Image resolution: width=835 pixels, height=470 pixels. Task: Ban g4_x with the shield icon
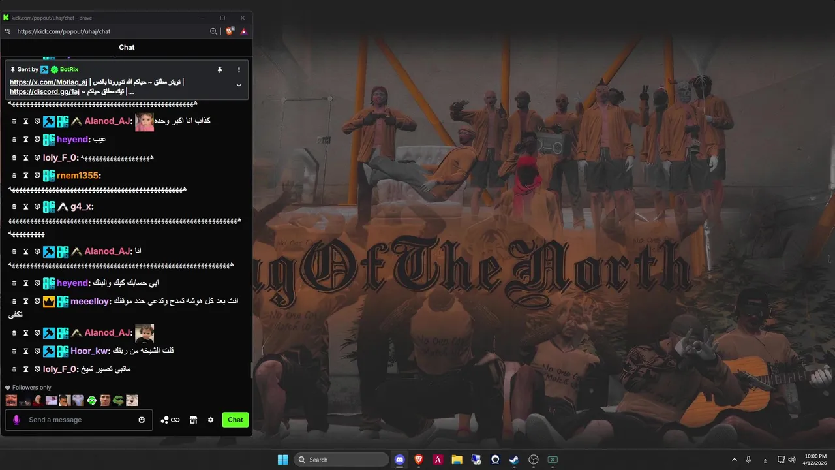[x=37, y=207]
